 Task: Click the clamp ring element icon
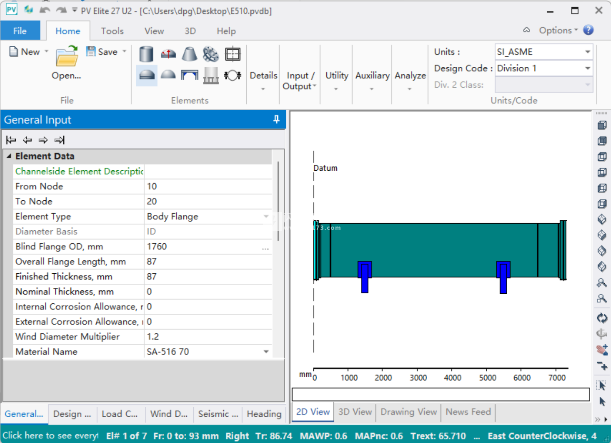coord(232,75)
